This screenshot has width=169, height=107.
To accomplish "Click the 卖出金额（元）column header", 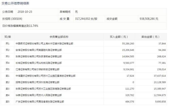I will click(x=150, y=37).
